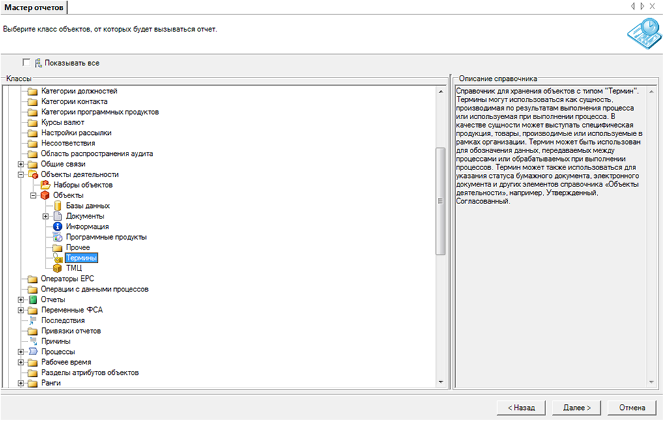Click the Базы данных database icon

click(x=57, y=206)
